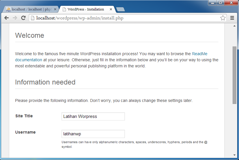Open the documentation link
Image resolution: width=239 pixels, height=160 pixels.
(x=28, y=60)
